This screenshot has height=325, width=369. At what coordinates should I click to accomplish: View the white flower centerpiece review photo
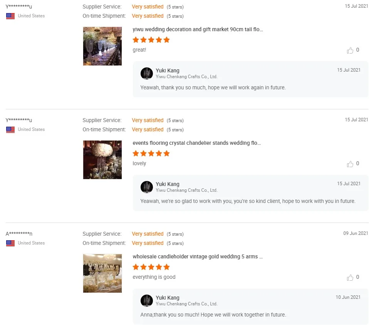102,160
